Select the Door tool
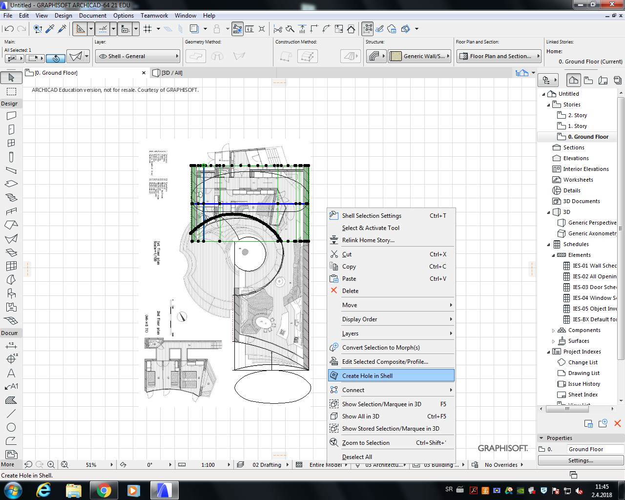Image resolution: width=625 pixels, height=500 pixels. [11, 129]
